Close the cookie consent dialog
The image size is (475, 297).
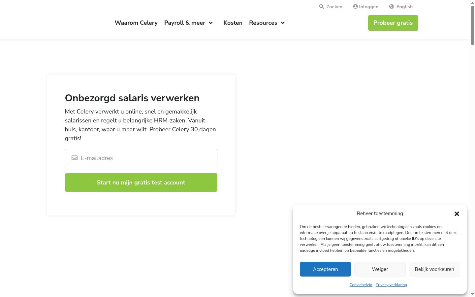(x=457, y=214)
